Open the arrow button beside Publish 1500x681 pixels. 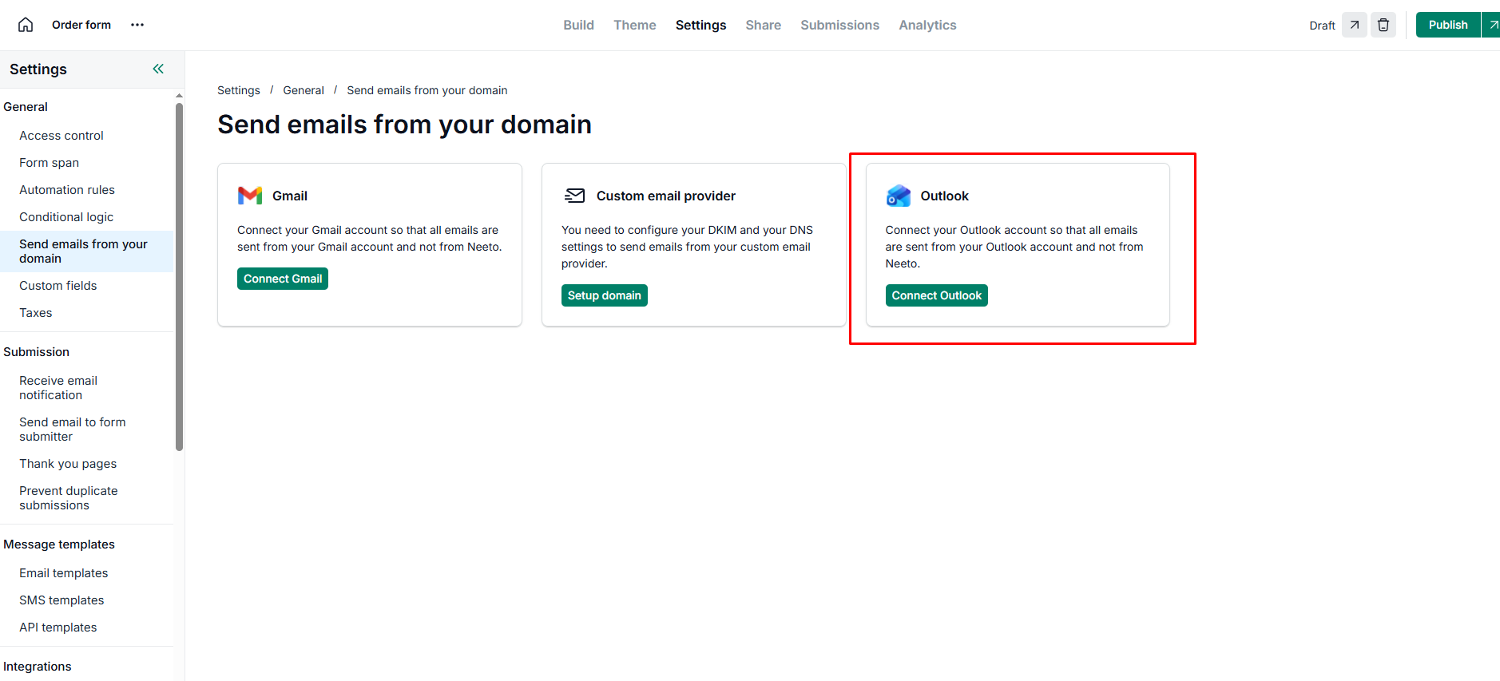[1491, 25]
